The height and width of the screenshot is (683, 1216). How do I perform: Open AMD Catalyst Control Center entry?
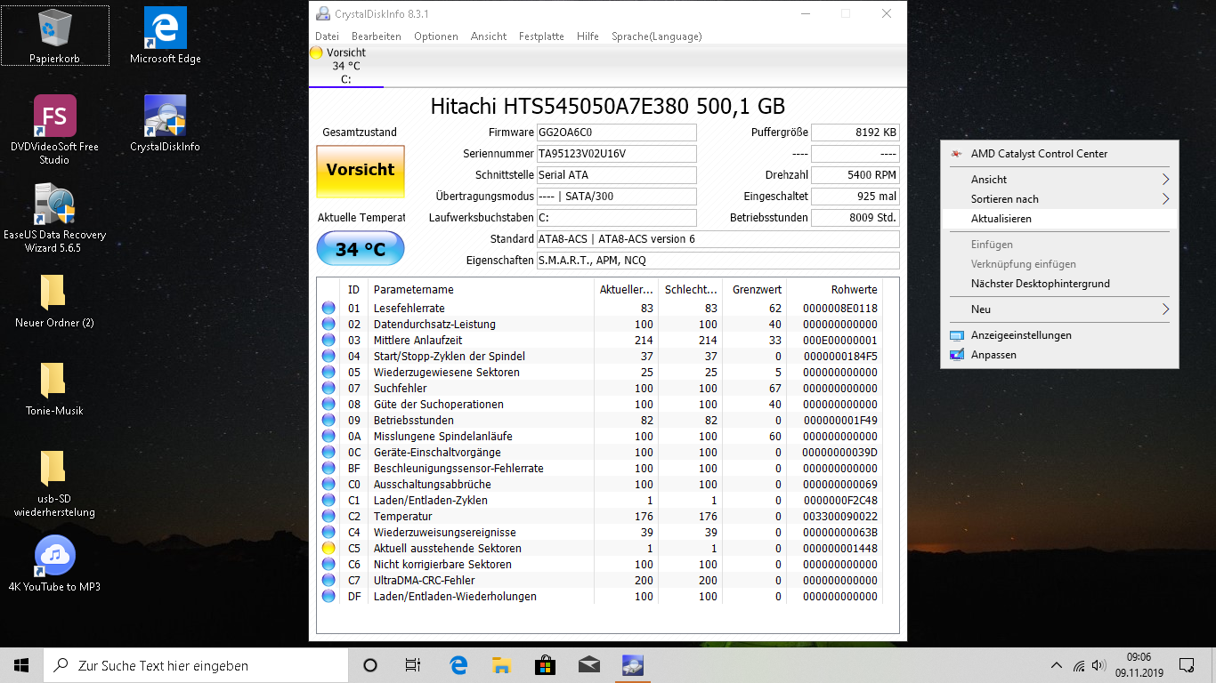1059,154
